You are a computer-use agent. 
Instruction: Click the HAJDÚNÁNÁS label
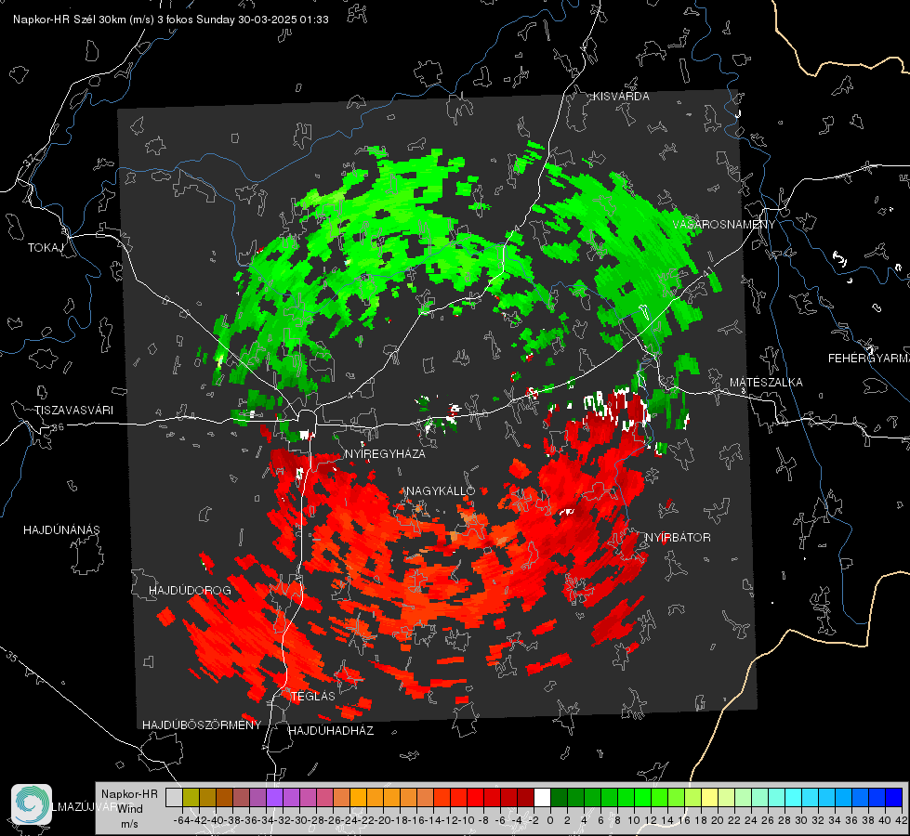tap(61, 529)
